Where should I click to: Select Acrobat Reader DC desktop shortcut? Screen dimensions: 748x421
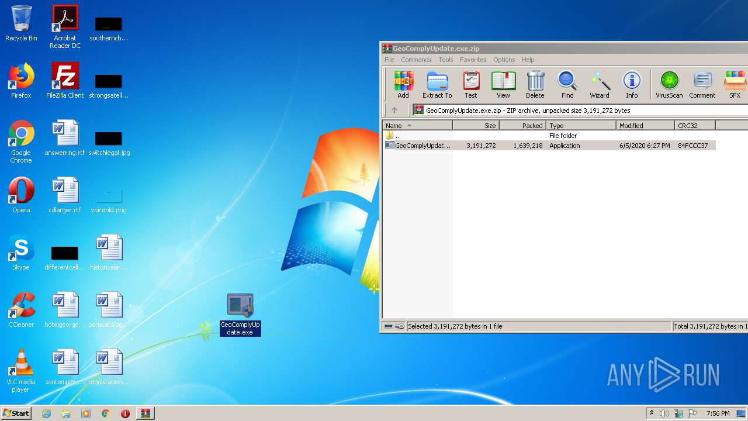[x=65, y=27]
